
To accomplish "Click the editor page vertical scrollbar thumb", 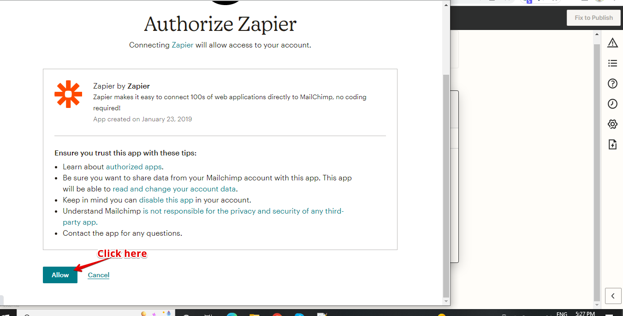I will click(597, 172).
